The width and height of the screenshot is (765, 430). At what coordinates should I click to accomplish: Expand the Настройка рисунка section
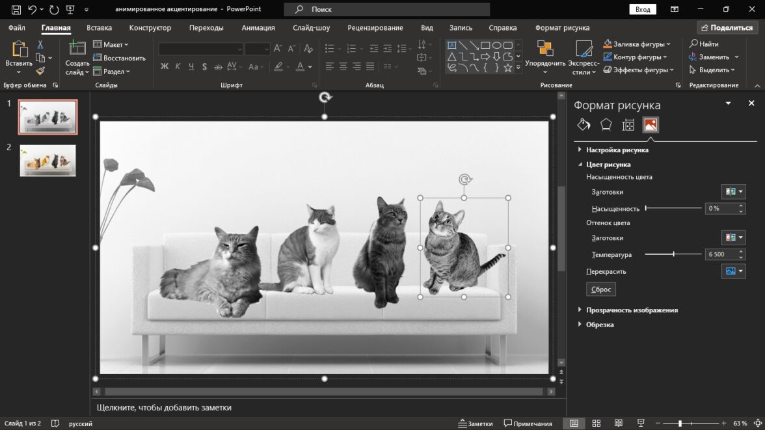point(617,150)
